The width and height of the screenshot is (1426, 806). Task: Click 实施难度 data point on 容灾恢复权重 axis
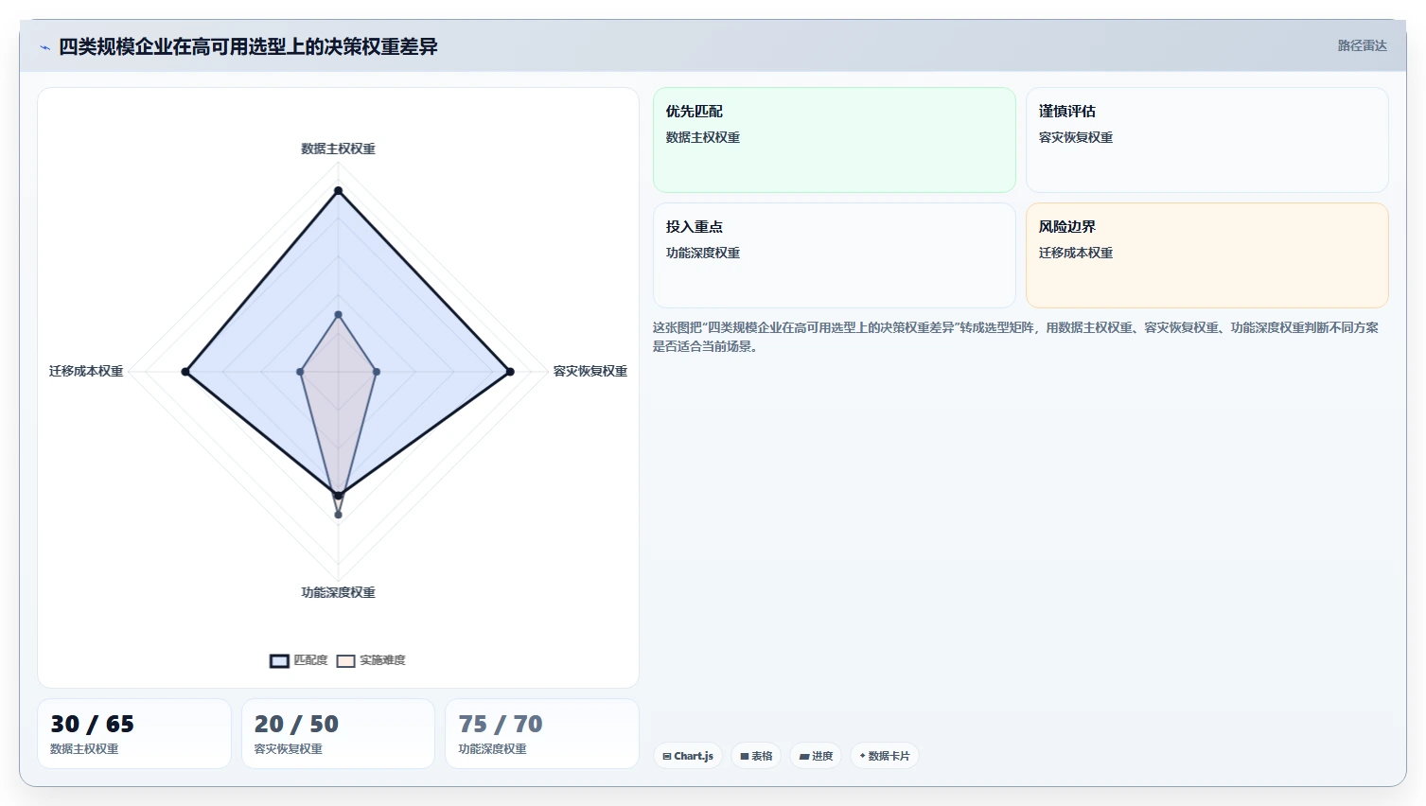pyautogui.click(x=377, y=372)
